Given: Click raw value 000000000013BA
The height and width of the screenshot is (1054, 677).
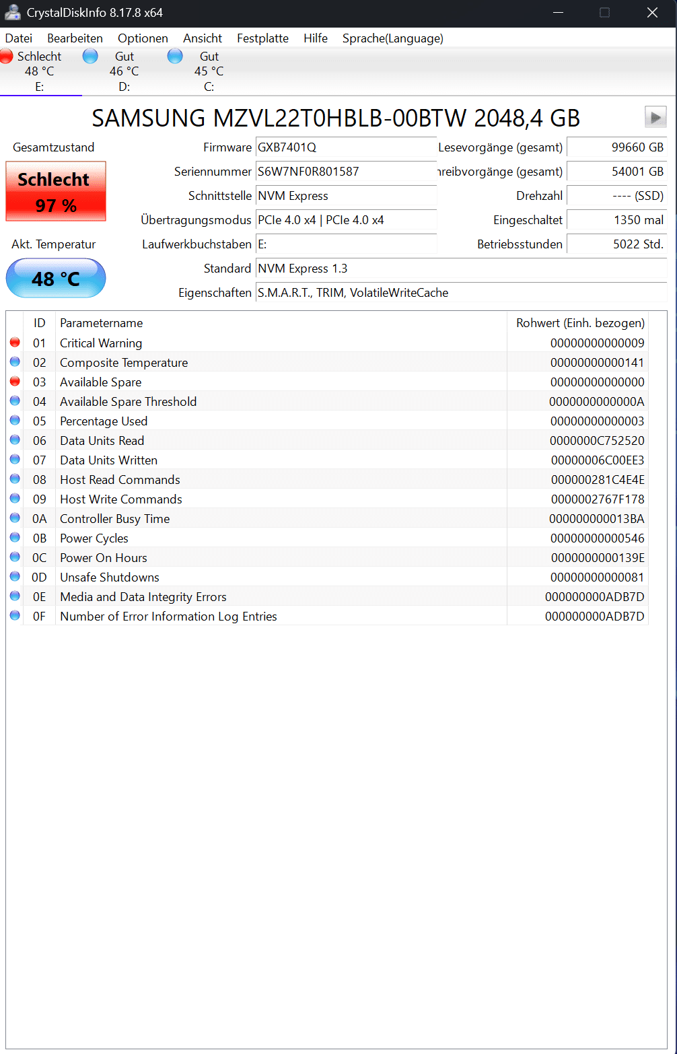Looking at the screenshot, I should pyautogui.click(x=597, y=519).
